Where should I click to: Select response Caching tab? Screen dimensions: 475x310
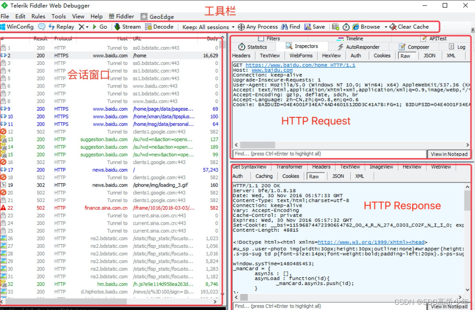(264, 176)
